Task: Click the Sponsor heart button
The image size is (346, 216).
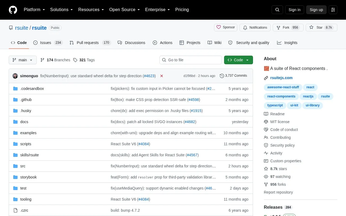Action: [226, 28]
